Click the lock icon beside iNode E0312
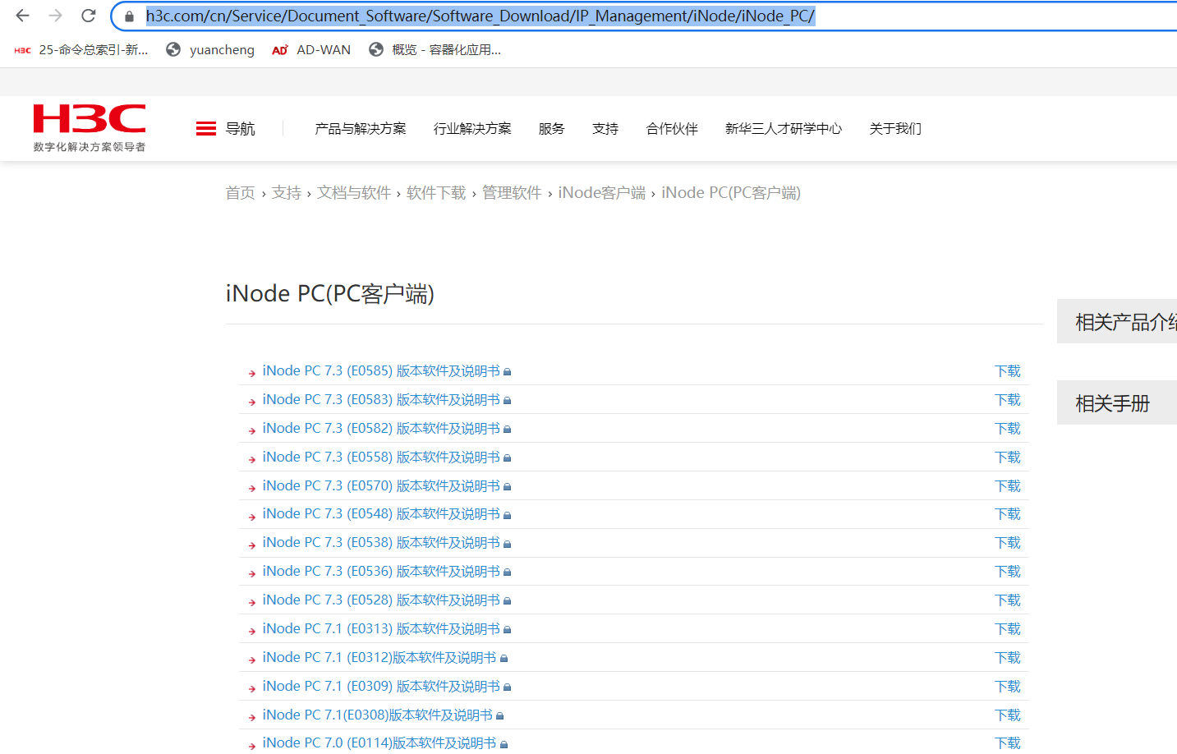Viewport: 1177px width, 754px height. 504,659
